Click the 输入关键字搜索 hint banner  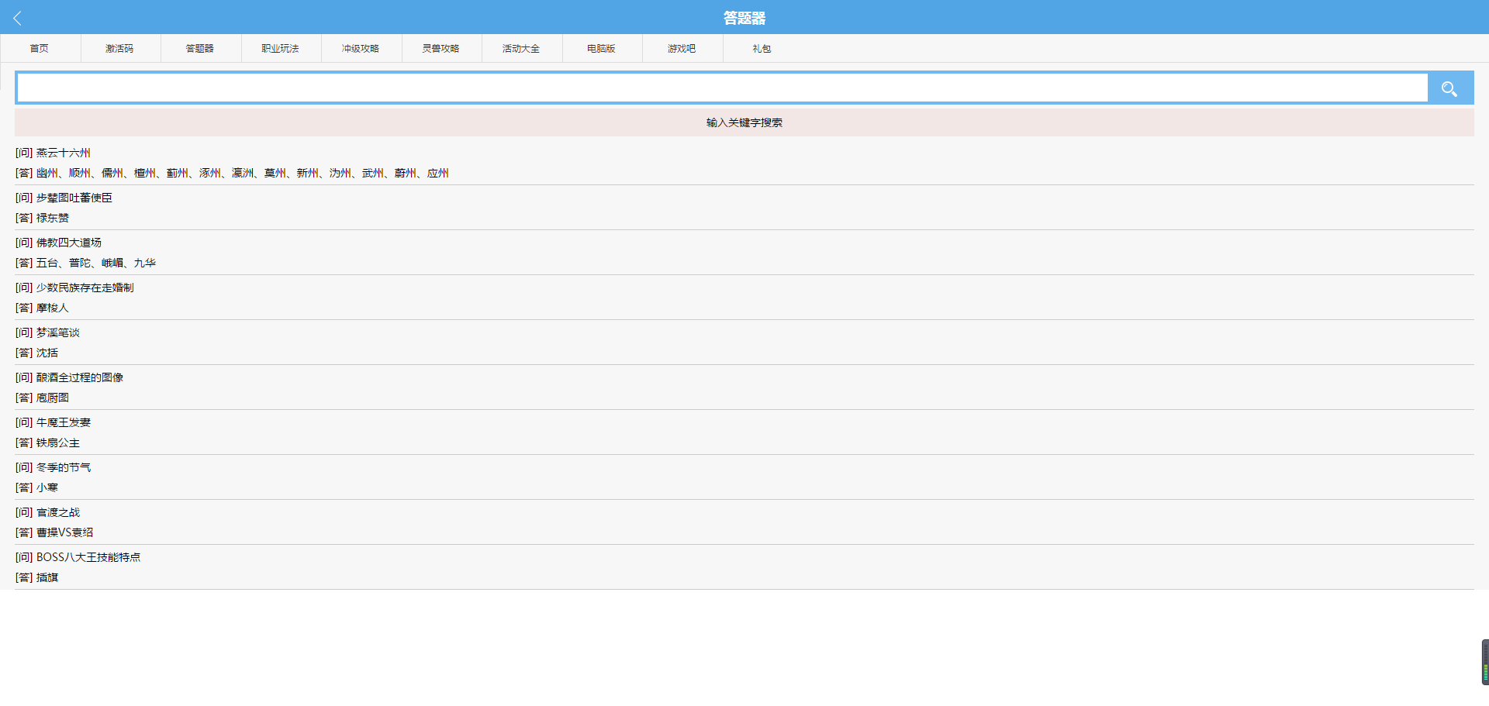(x=744, y=122)
